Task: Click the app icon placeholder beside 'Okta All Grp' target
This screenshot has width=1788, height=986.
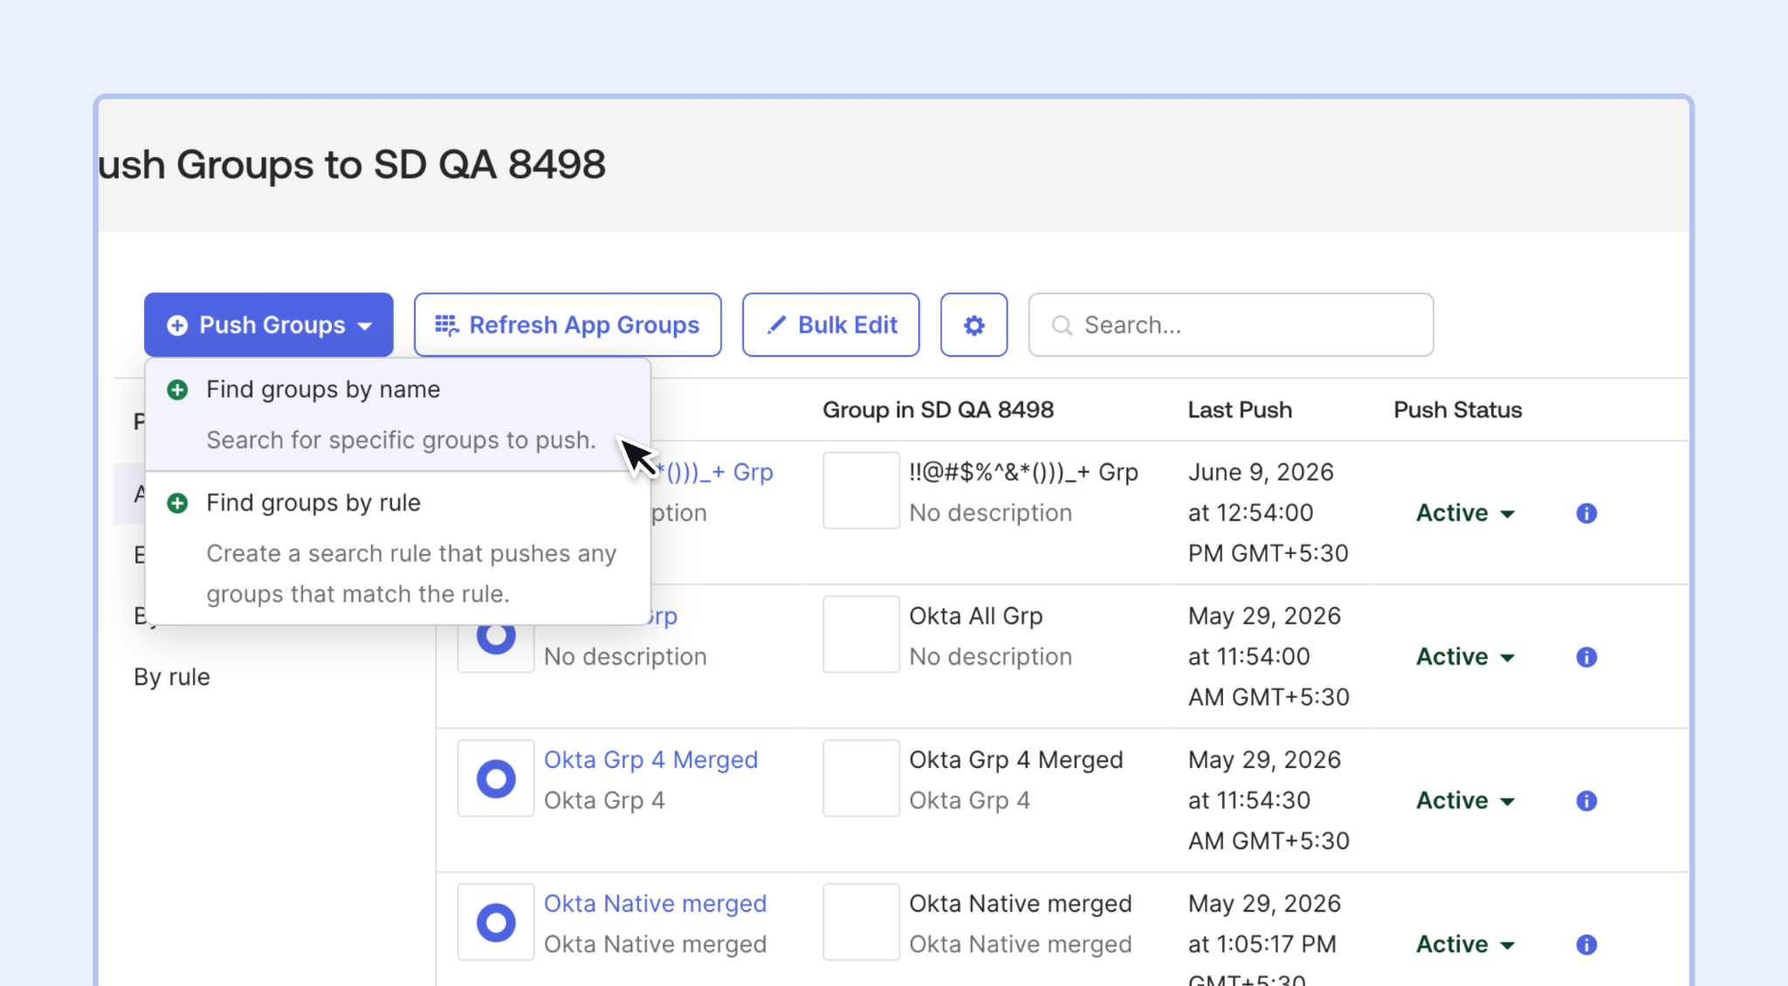Action: tap(862, 634)
